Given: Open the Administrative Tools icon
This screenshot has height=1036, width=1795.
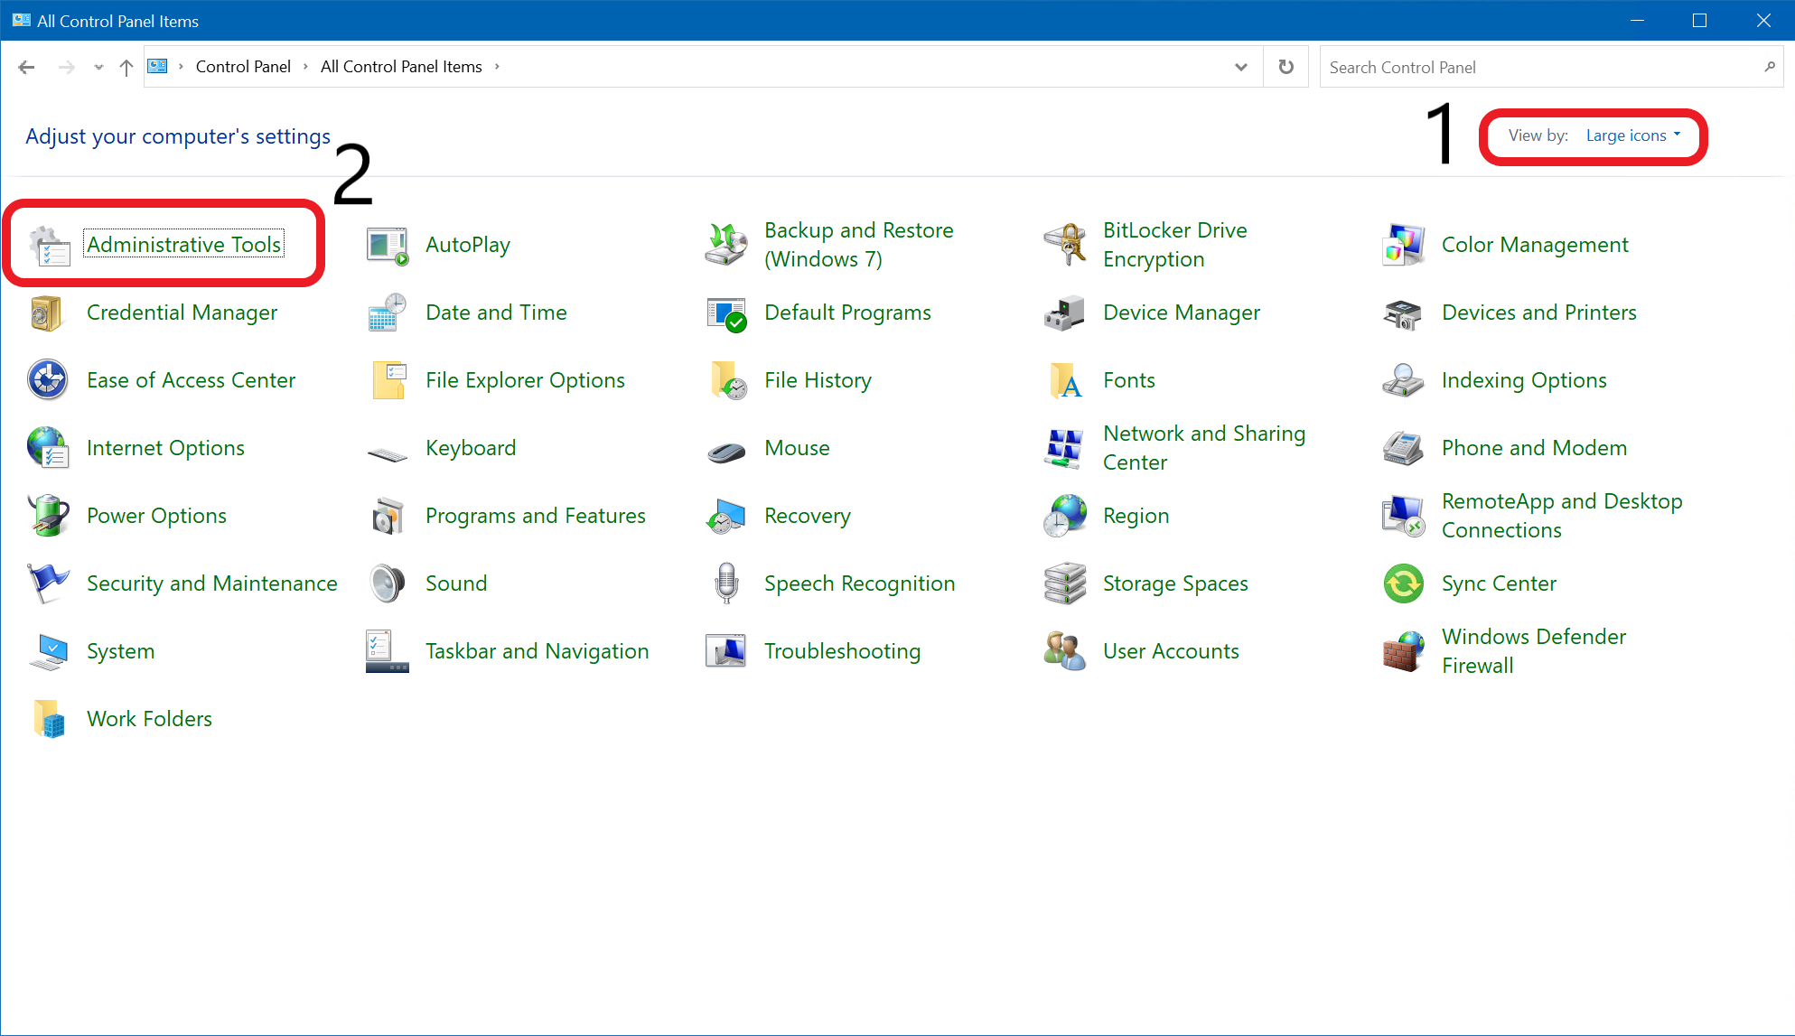Looking at the screenshot, I should pos(49,246).
